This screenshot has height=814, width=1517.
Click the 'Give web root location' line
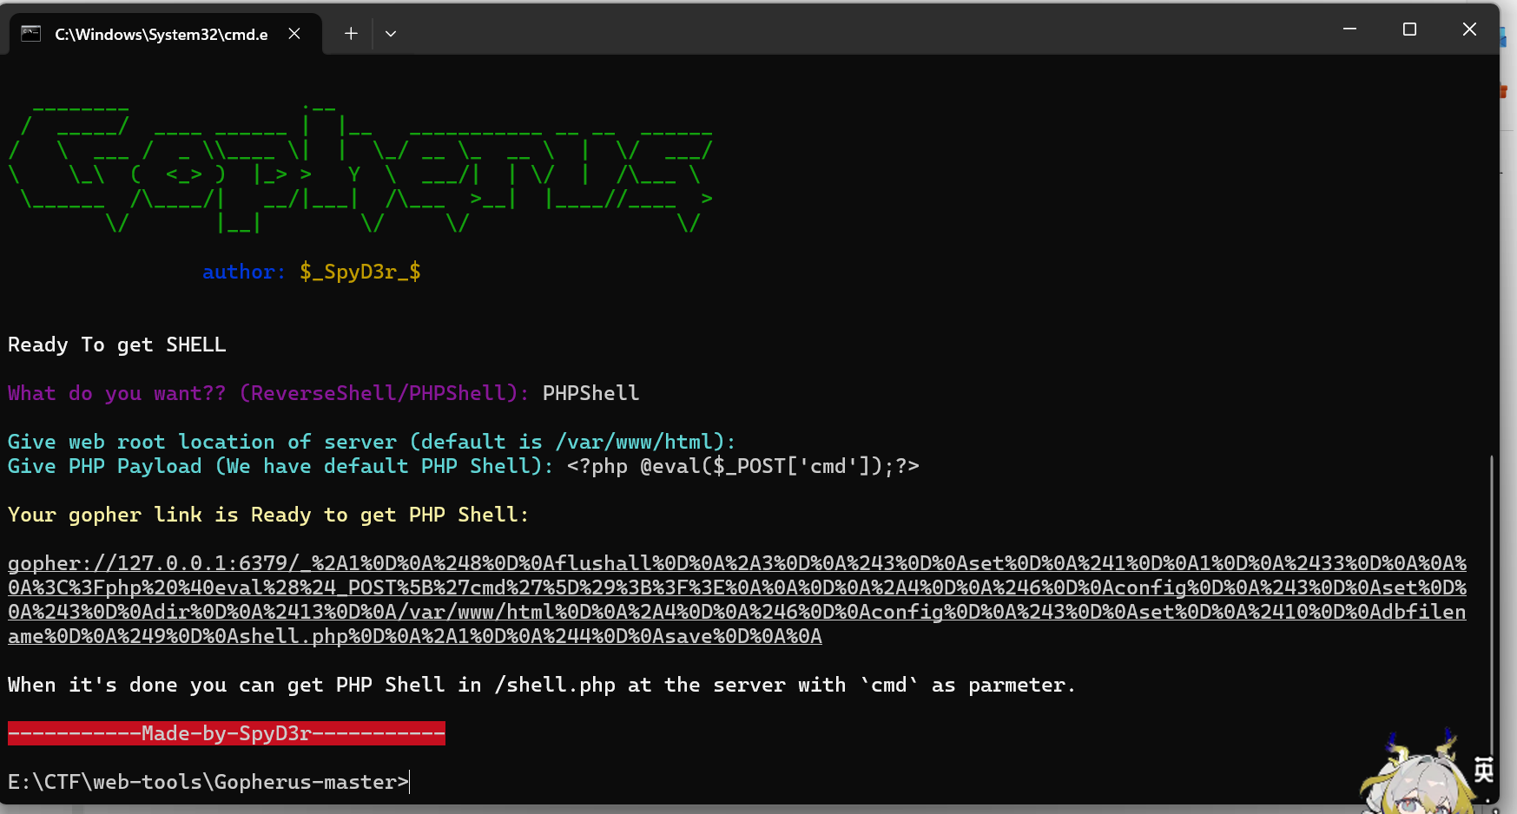pyautogui.click(x=372, y=442)
